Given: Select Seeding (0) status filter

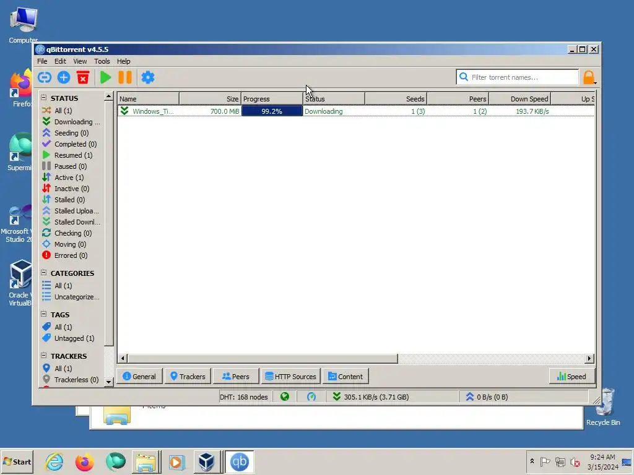Looking at the screenshot, I should pos(66,133).
